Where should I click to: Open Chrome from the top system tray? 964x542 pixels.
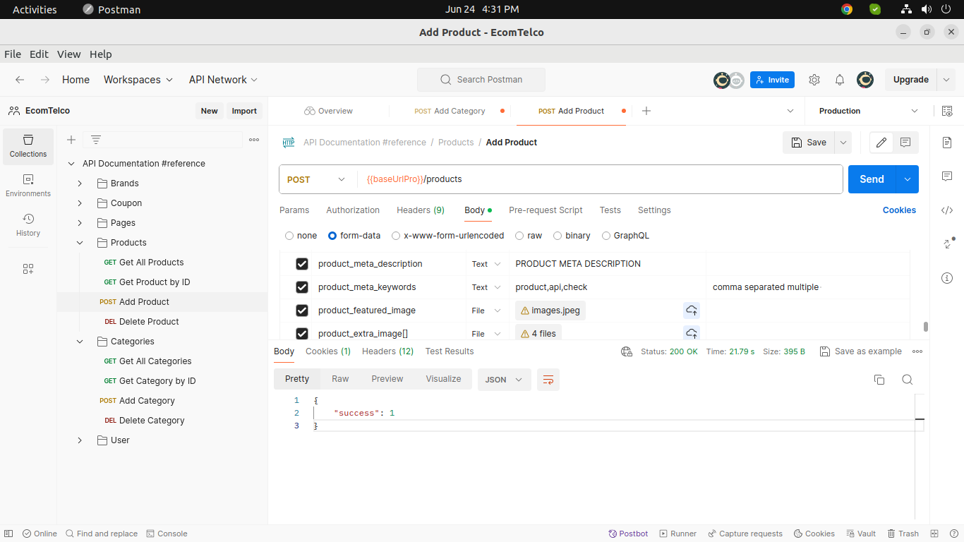tap(847, 9)
